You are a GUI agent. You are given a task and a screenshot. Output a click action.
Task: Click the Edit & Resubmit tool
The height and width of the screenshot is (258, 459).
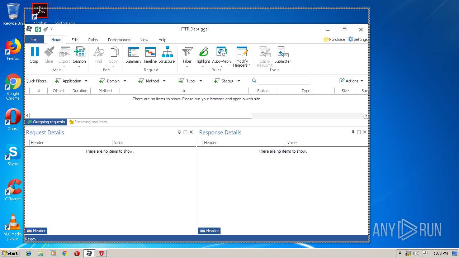pyautogui.click(x=265, y=57)
